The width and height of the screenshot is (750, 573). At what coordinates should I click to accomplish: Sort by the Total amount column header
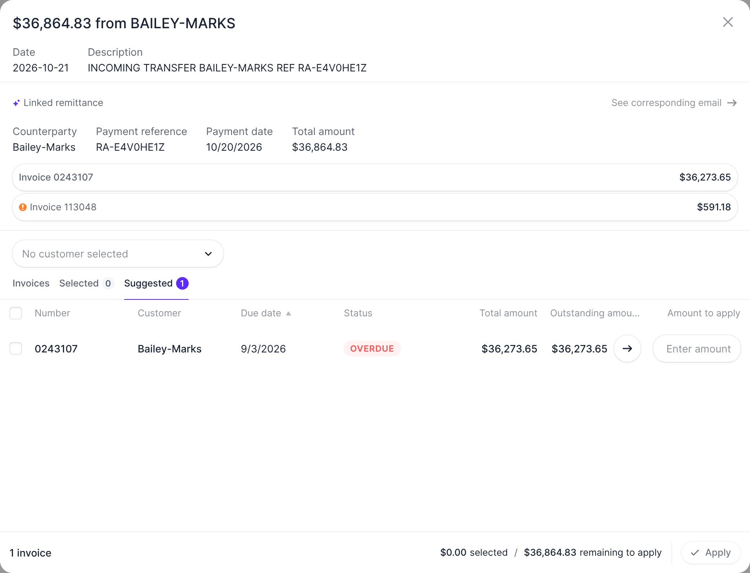[508, 313]
